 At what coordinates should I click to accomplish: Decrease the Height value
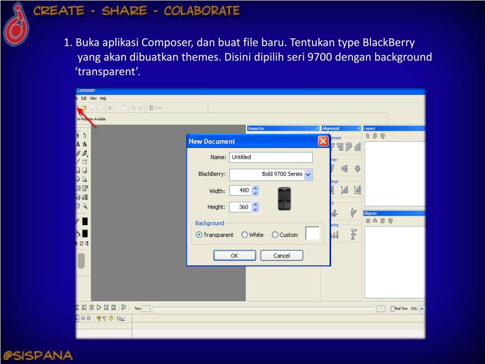tap(255, 209)
